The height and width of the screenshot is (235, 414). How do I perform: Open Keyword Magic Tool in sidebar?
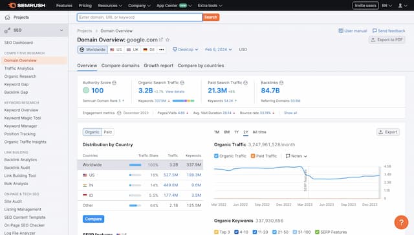pyautogui.click(x=23, y=118)
